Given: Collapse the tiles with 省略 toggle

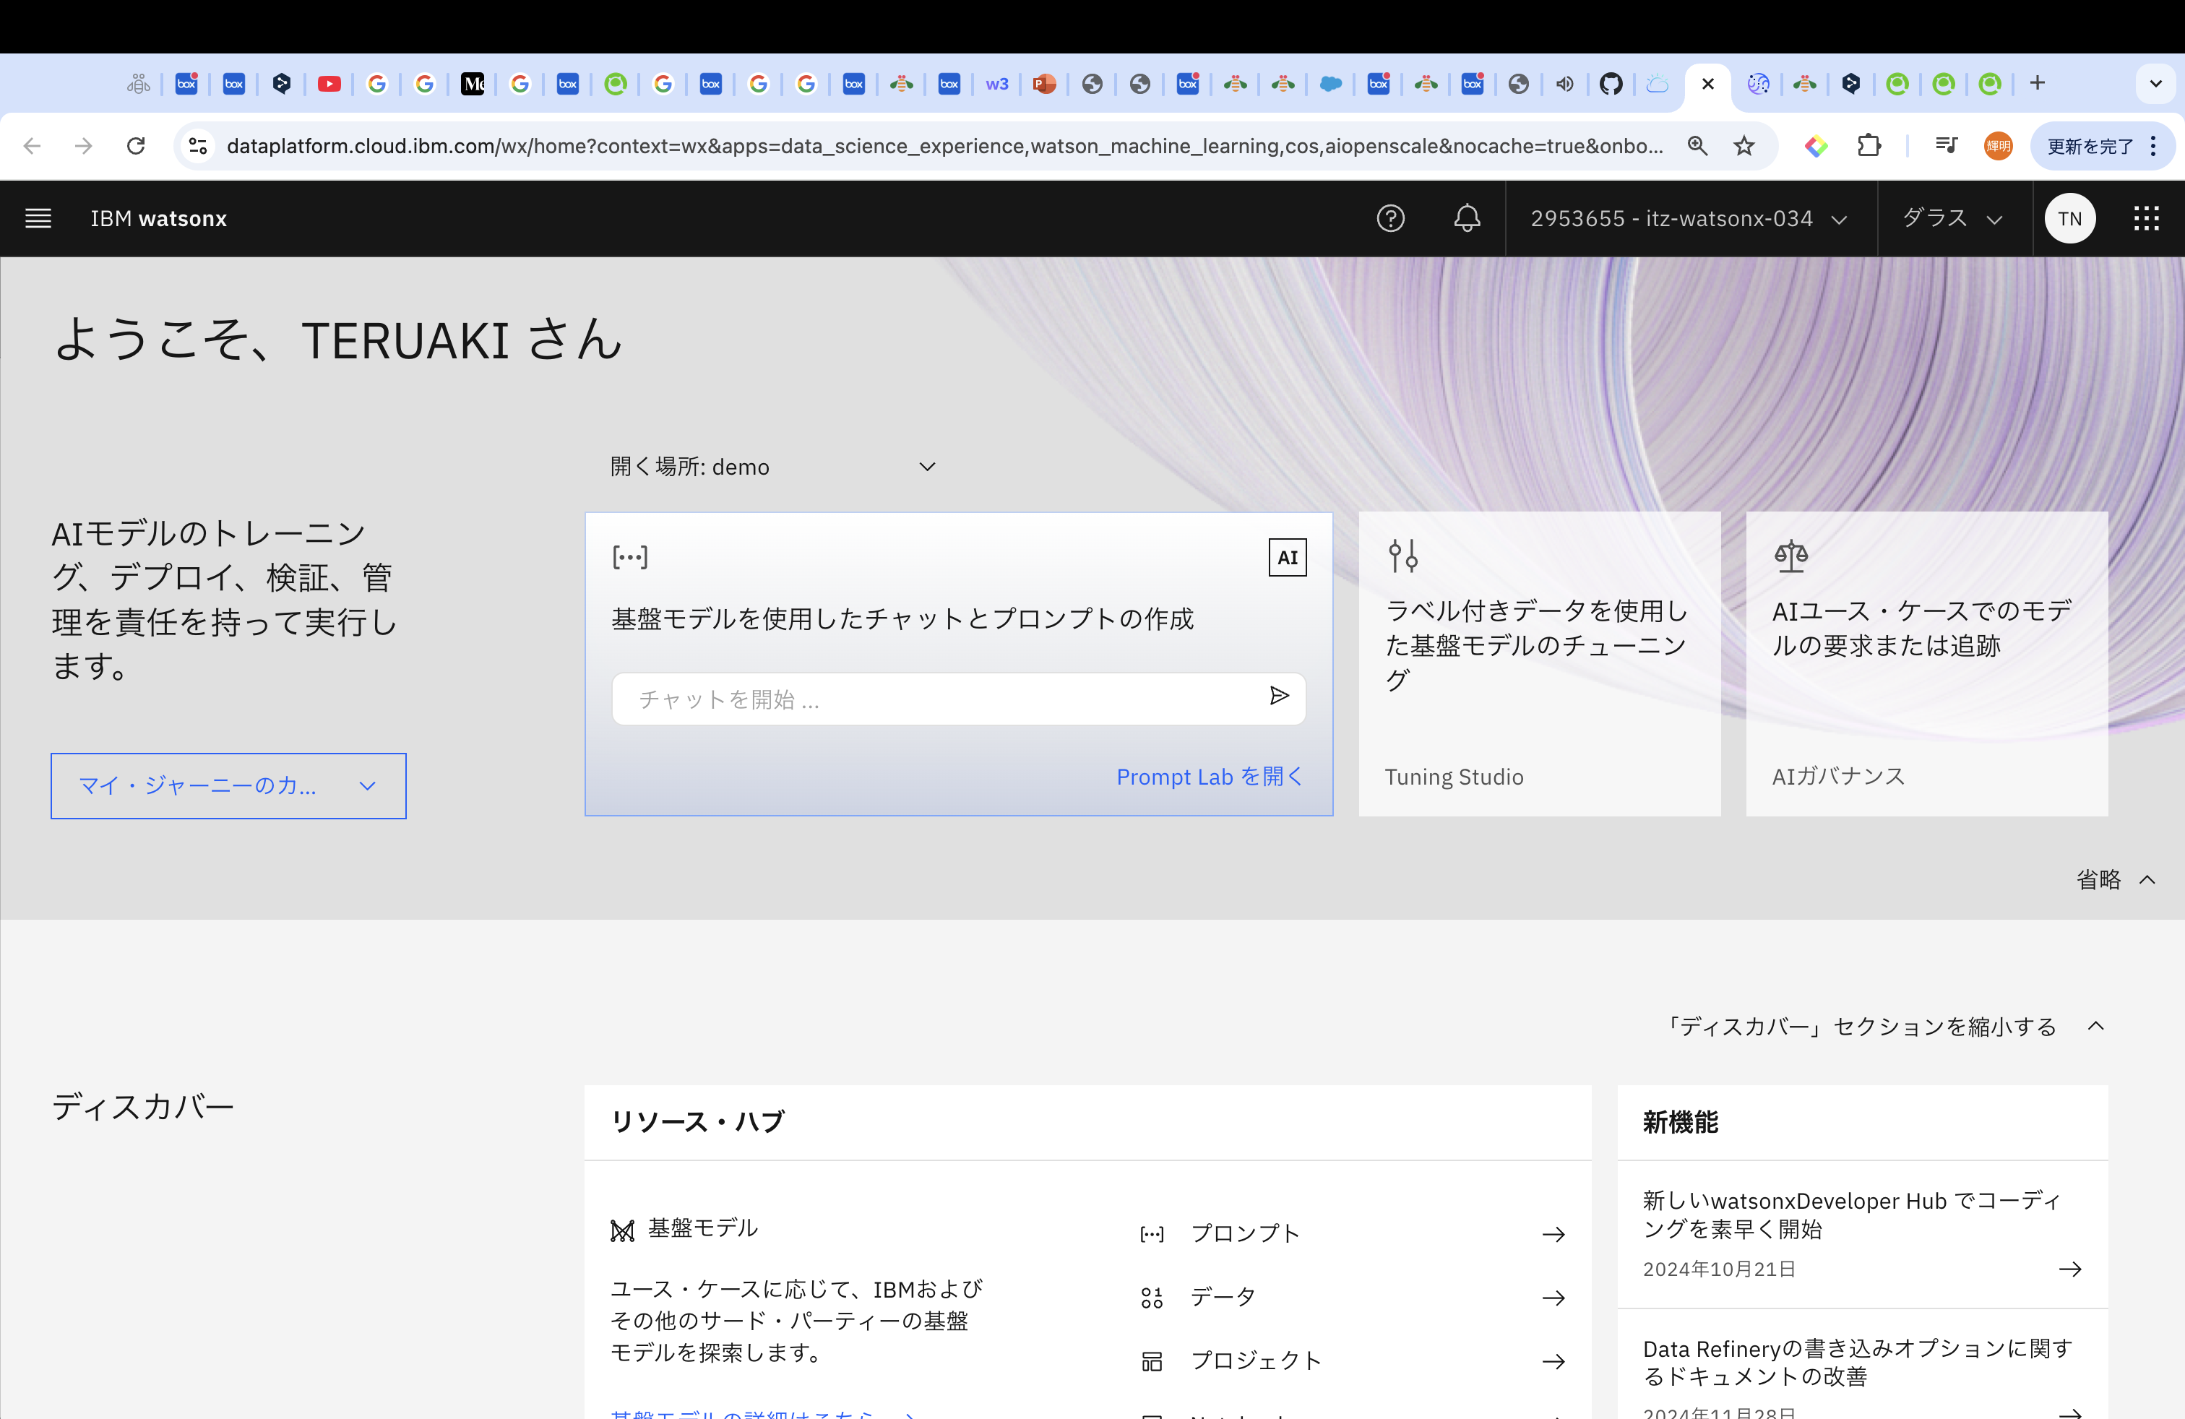Looking at the screenshot, I should (x=2114, y=879).
